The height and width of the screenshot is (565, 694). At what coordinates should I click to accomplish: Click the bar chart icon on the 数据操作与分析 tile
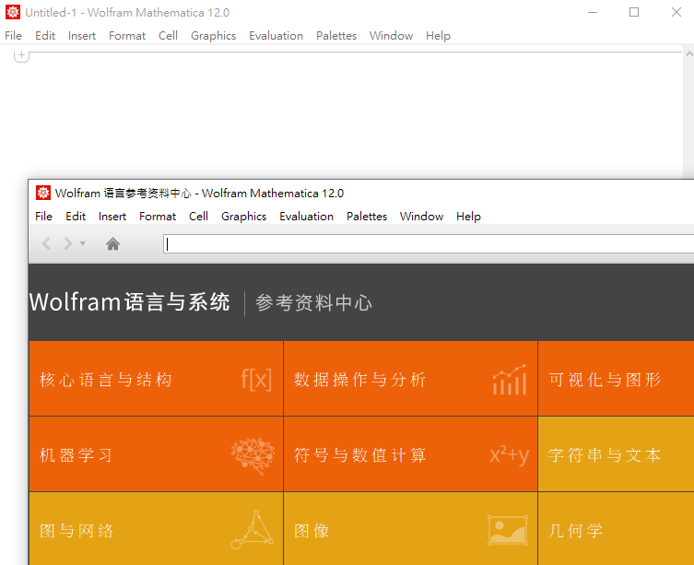510,380
